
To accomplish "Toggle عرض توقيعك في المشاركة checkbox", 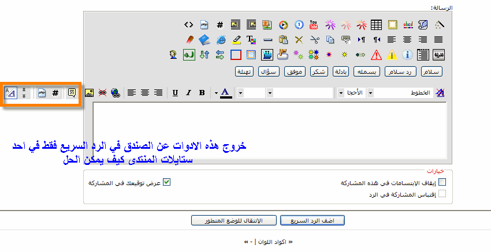I will [167, 182].
